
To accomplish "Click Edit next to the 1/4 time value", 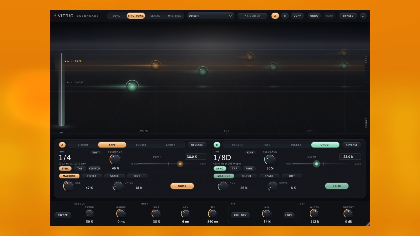I will [x=96, y=152].
